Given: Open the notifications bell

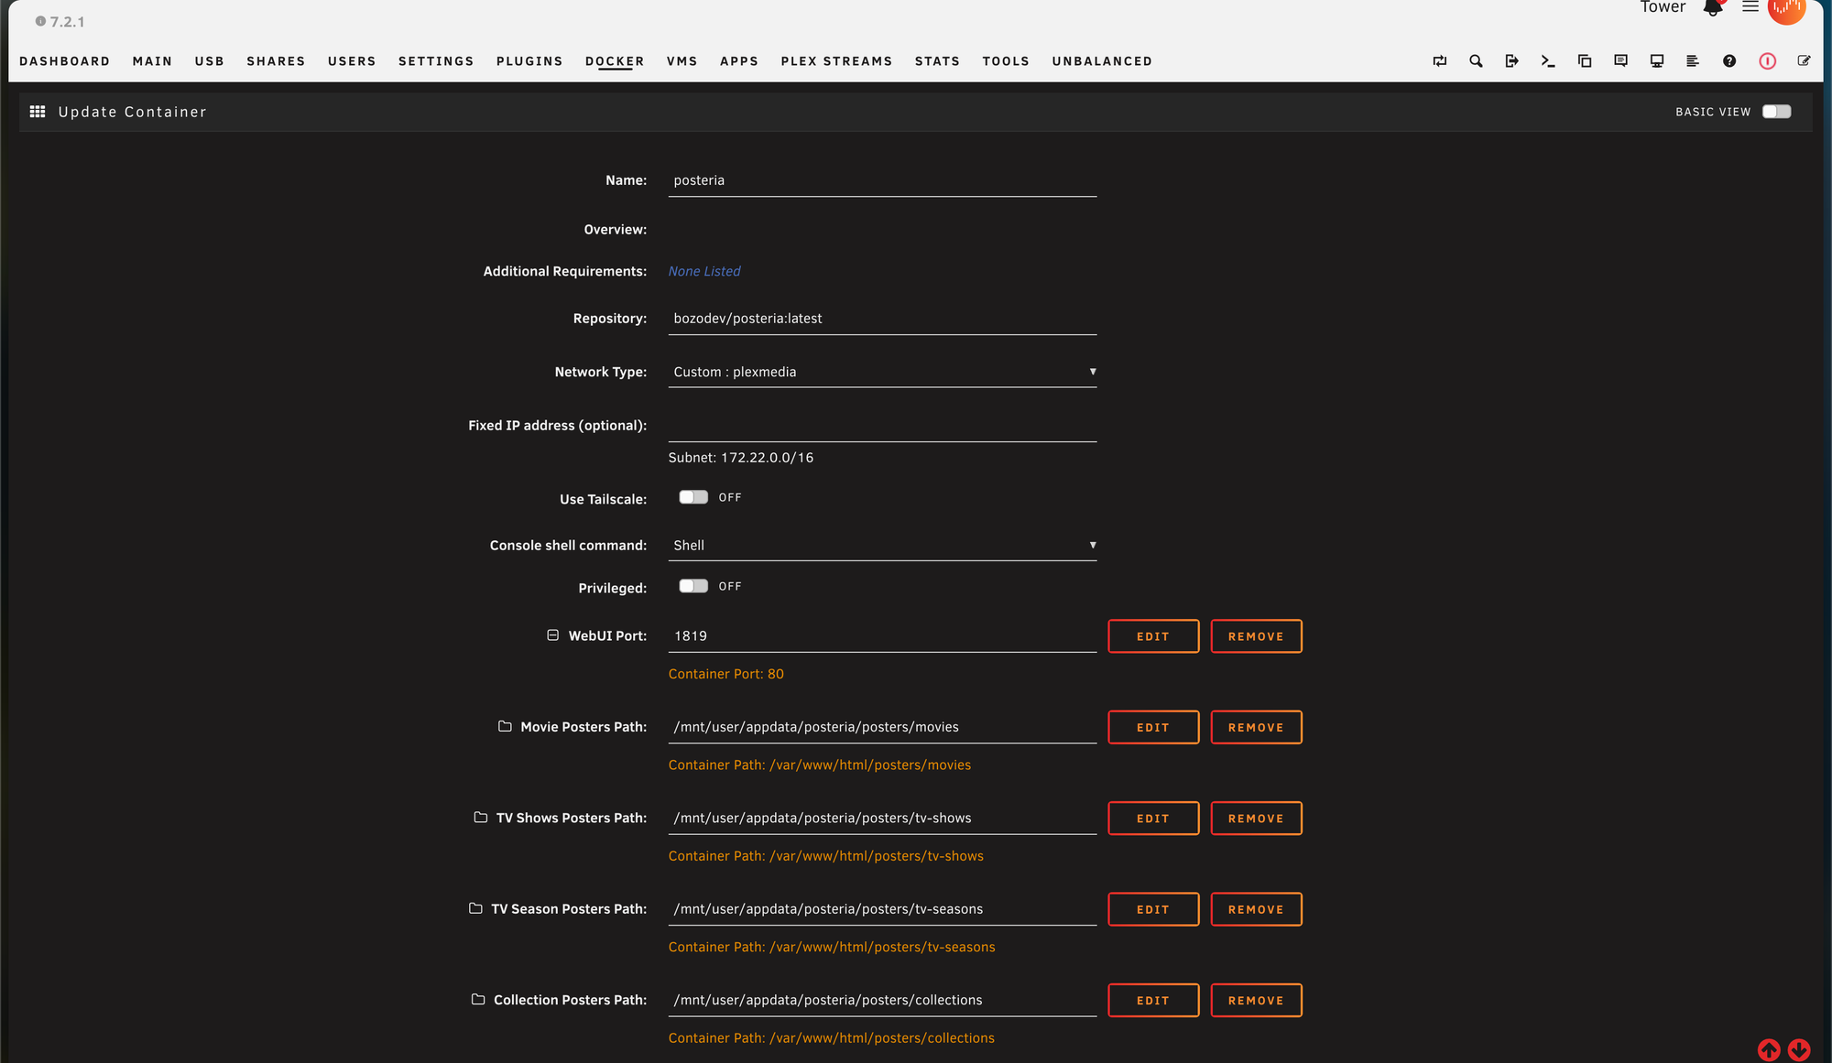Looking at the screenshot, I should [1712, 8].
